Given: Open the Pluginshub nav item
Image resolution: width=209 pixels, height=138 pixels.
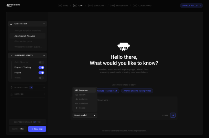Looking at the screenshot, I should (119, 5).
